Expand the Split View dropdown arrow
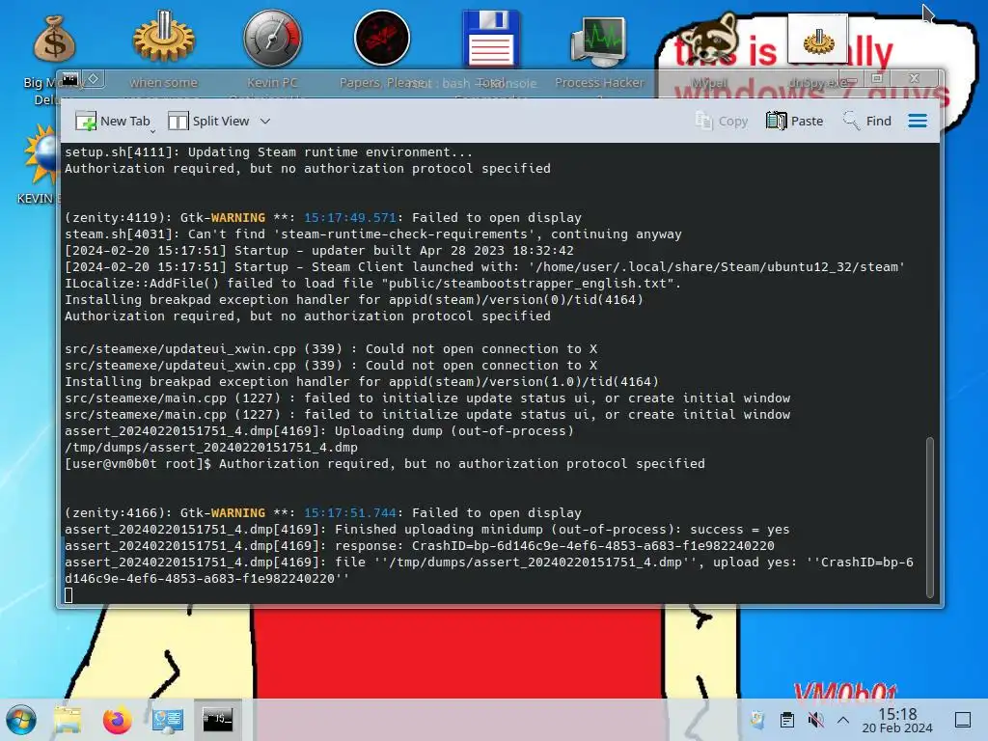The image size is (988, 741). pyautogui.click(x=265, y=121)
